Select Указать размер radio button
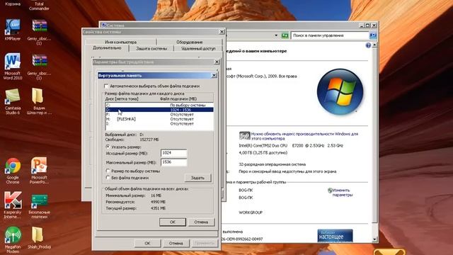This screenshot has height=255, width=453. [x=108, y=147]
